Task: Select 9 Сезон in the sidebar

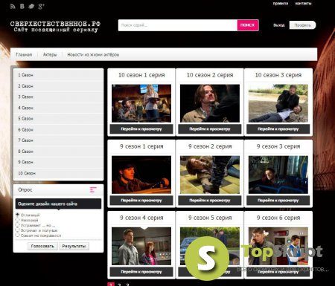Action: (x=58, y=162)
